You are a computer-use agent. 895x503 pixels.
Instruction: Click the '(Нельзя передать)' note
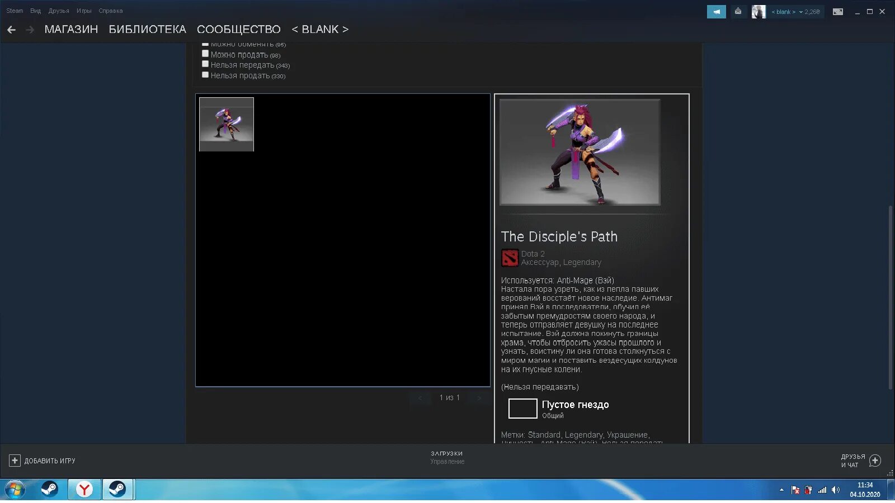coord(540,387)
